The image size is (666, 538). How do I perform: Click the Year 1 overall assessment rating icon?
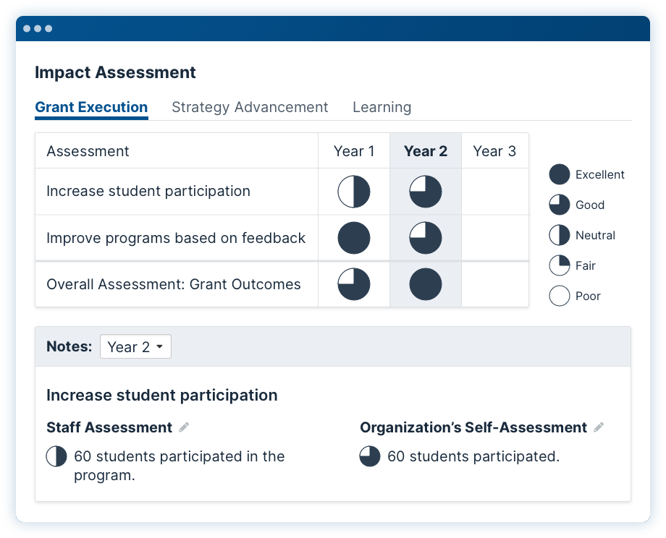point(354,284)
